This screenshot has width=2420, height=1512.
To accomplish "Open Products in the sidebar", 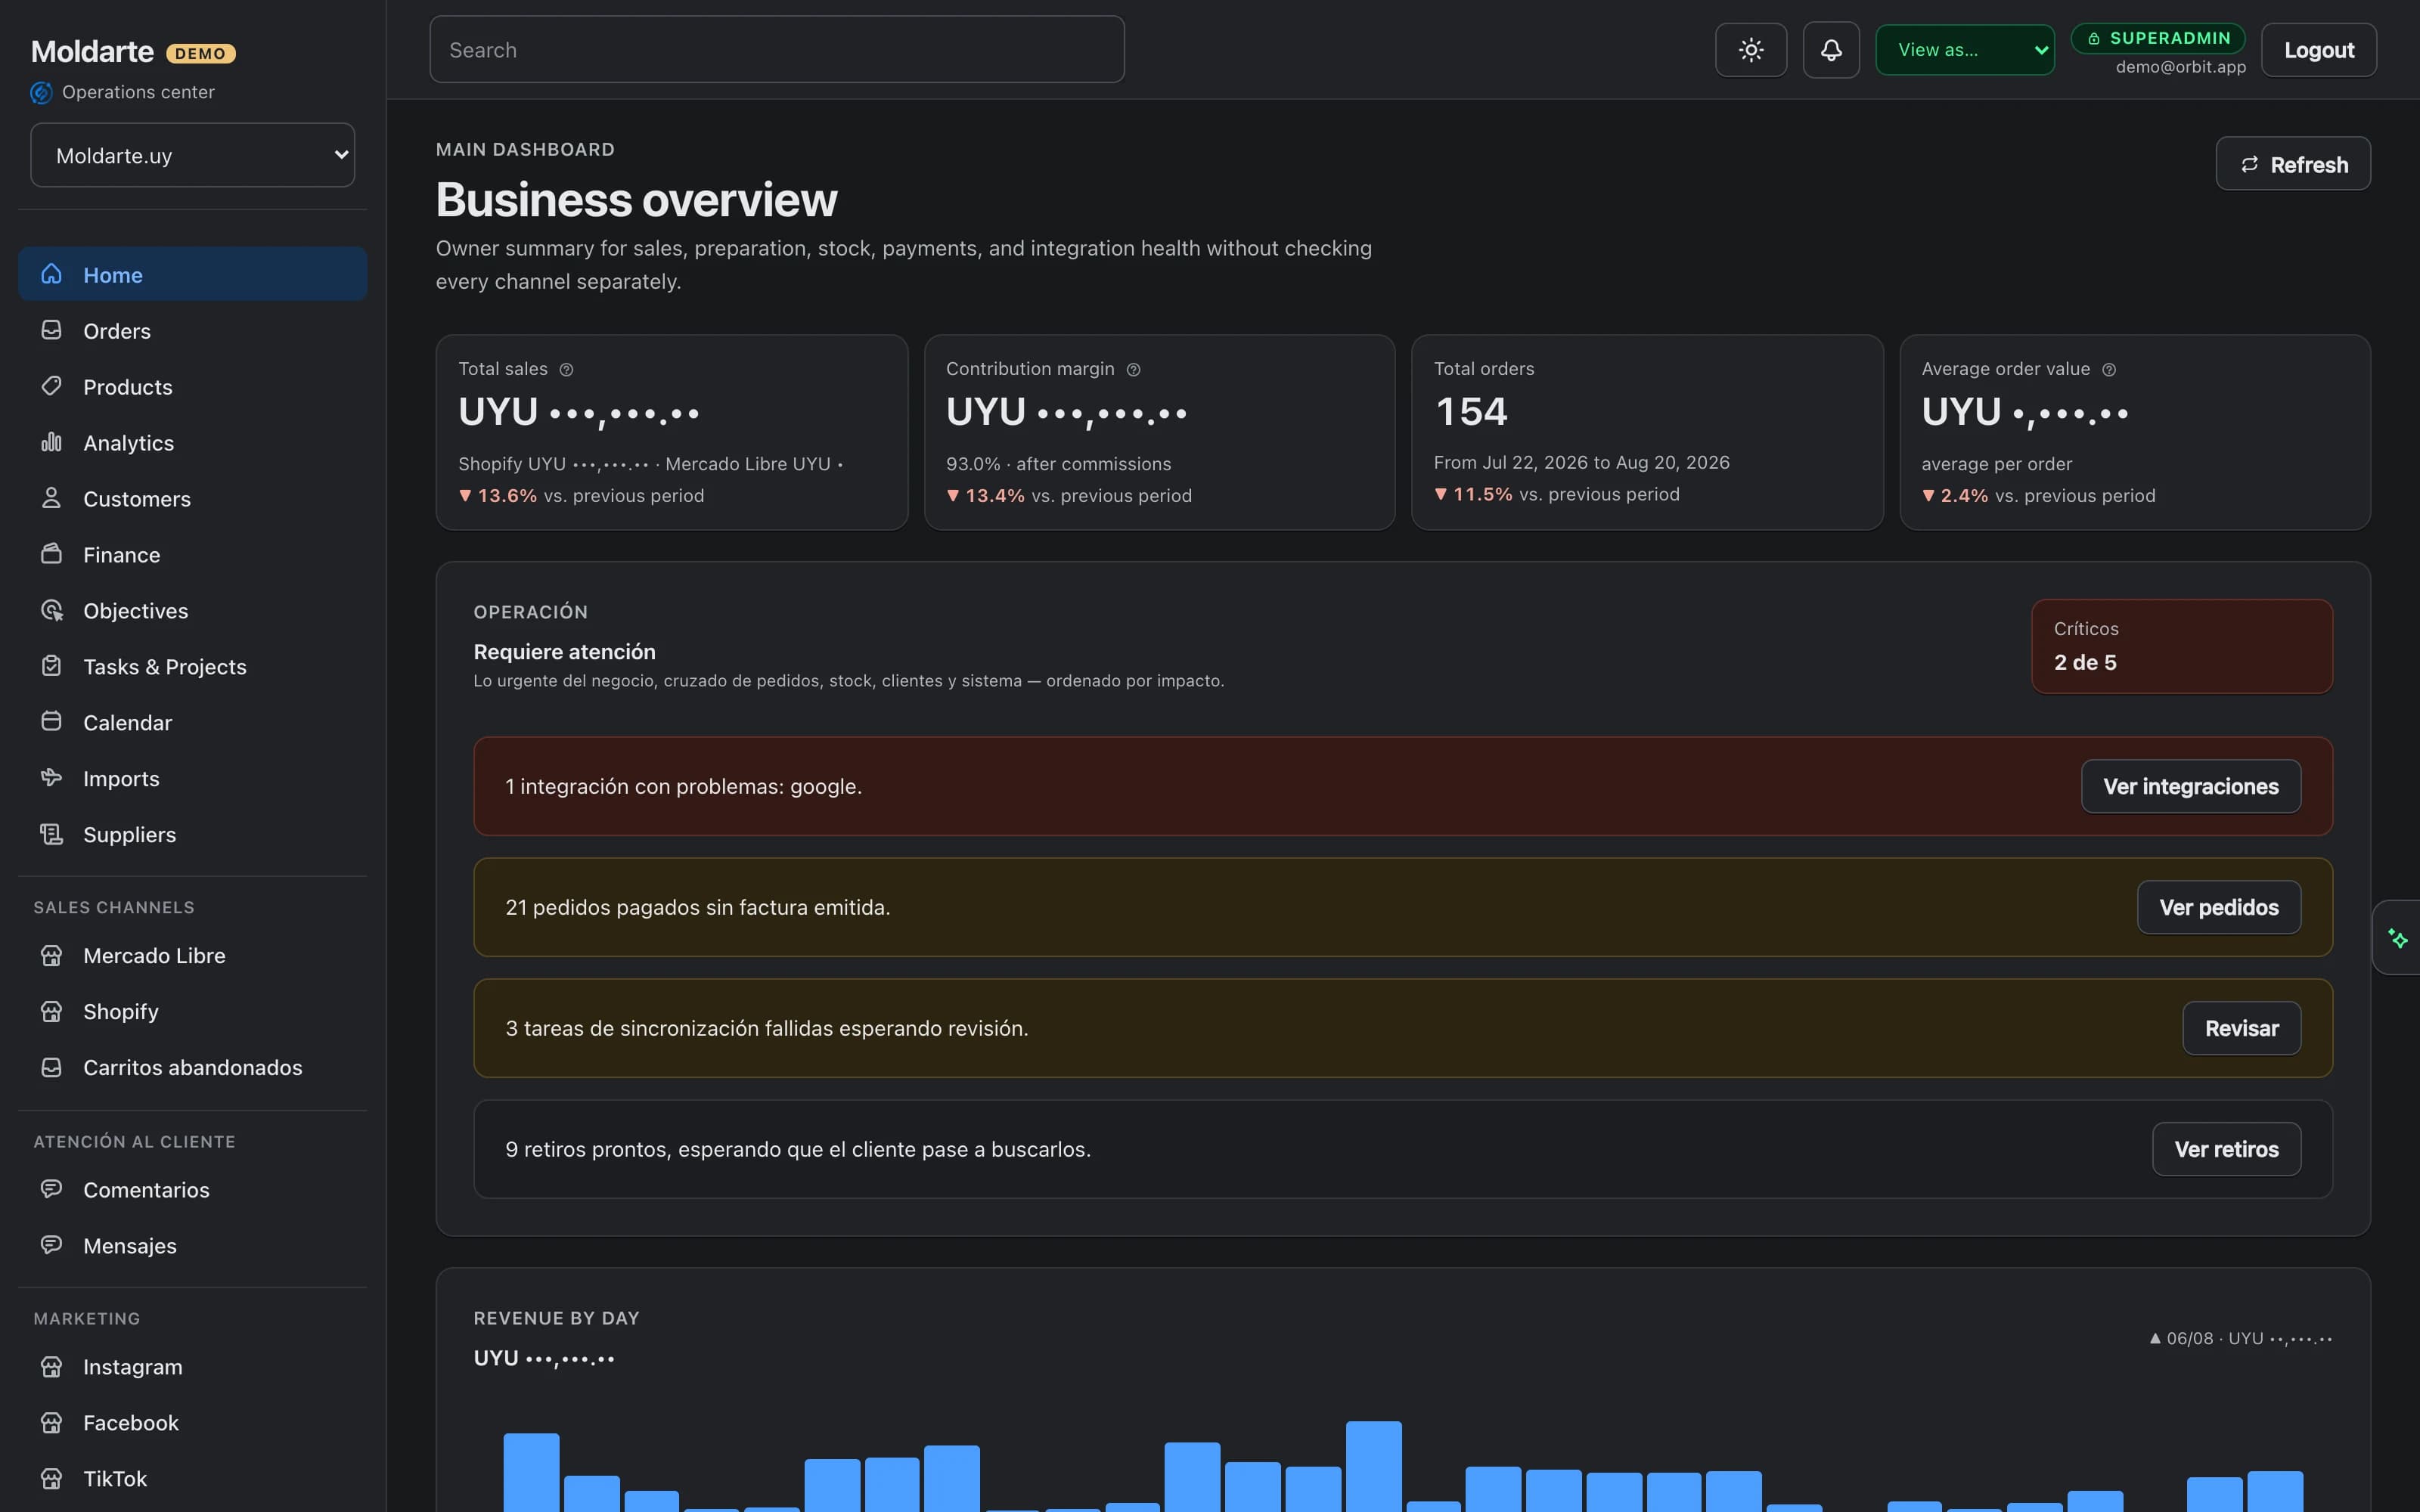I will [193, 386].
